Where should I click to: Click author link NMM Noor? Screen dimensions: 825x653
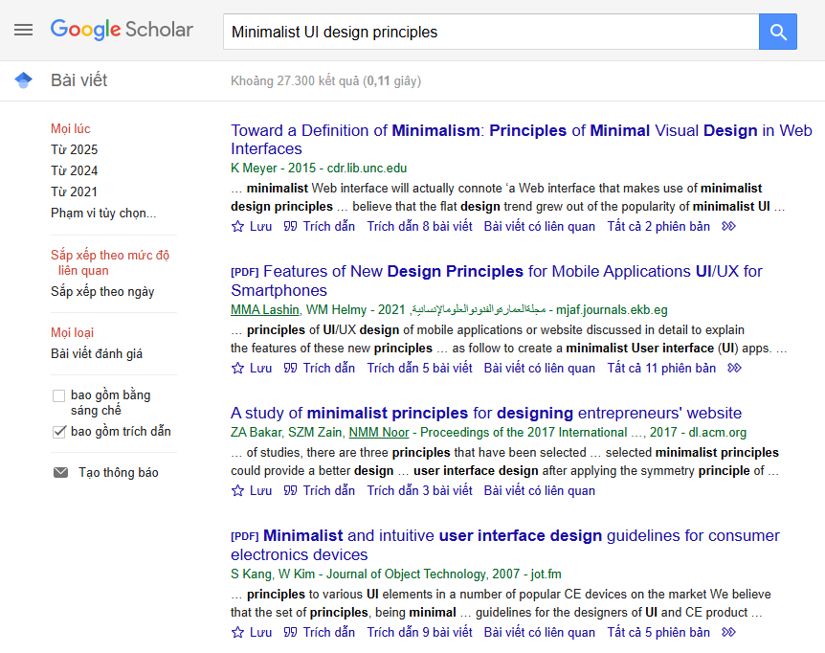(378, 433)
